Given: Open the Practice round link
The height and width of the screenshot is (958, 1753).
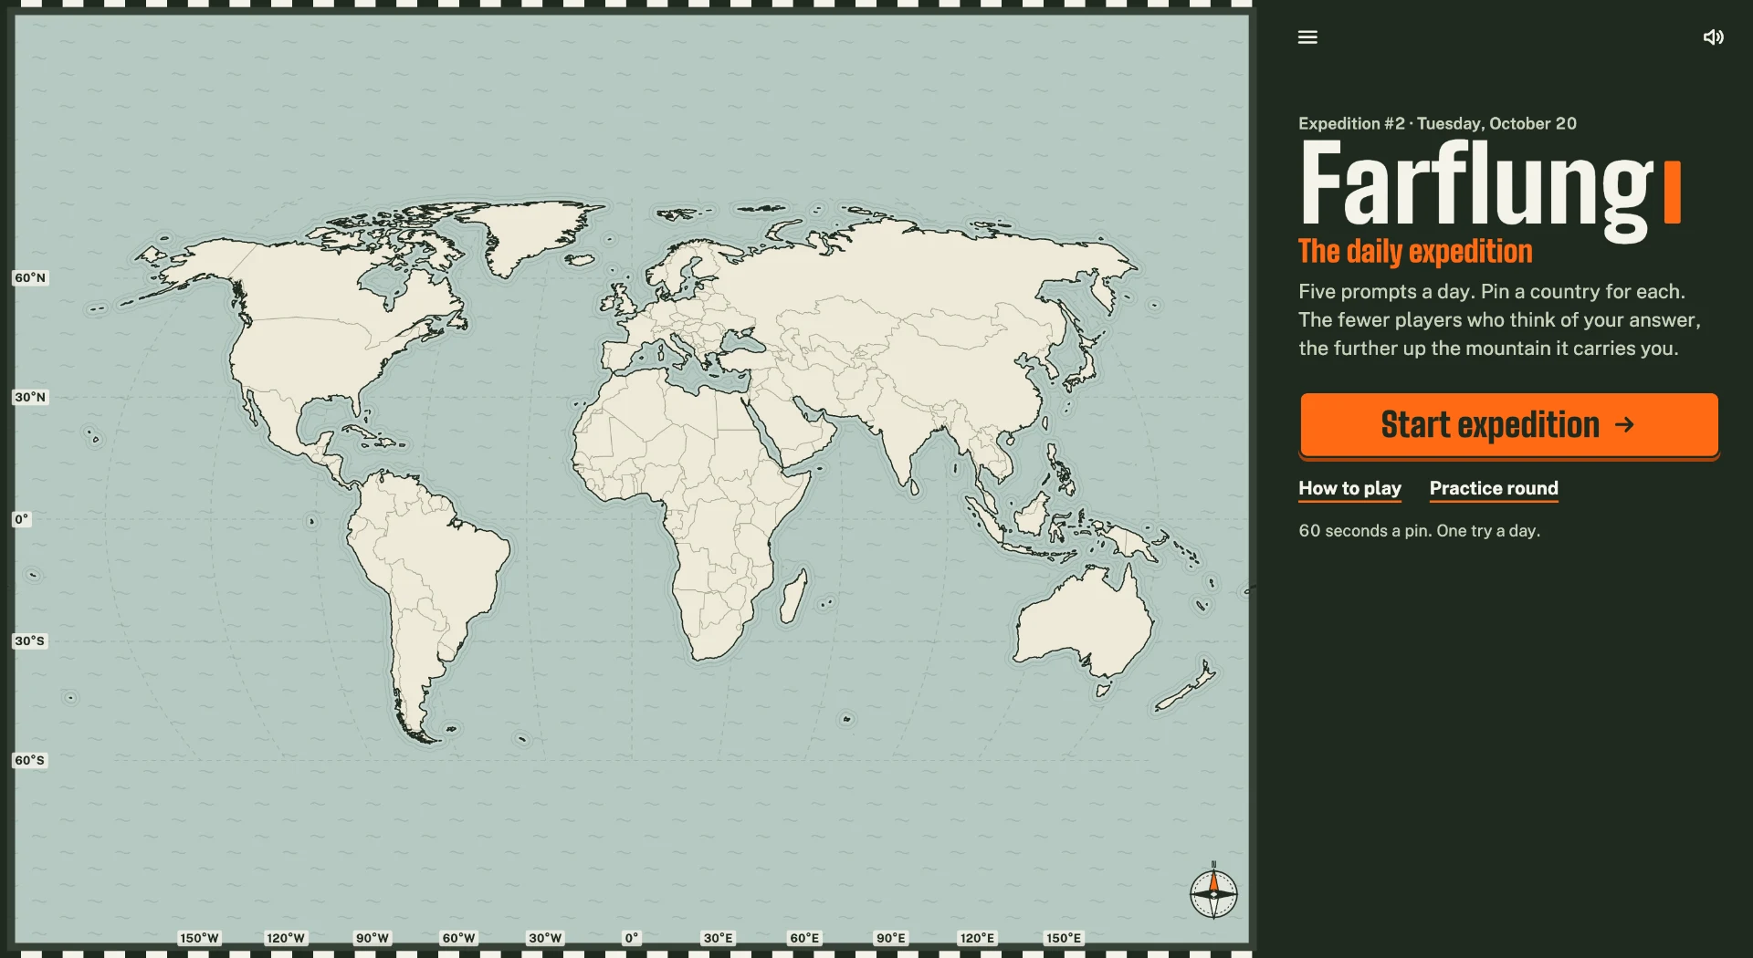Looking at the screenshot, I should (x=1494, y=488).
